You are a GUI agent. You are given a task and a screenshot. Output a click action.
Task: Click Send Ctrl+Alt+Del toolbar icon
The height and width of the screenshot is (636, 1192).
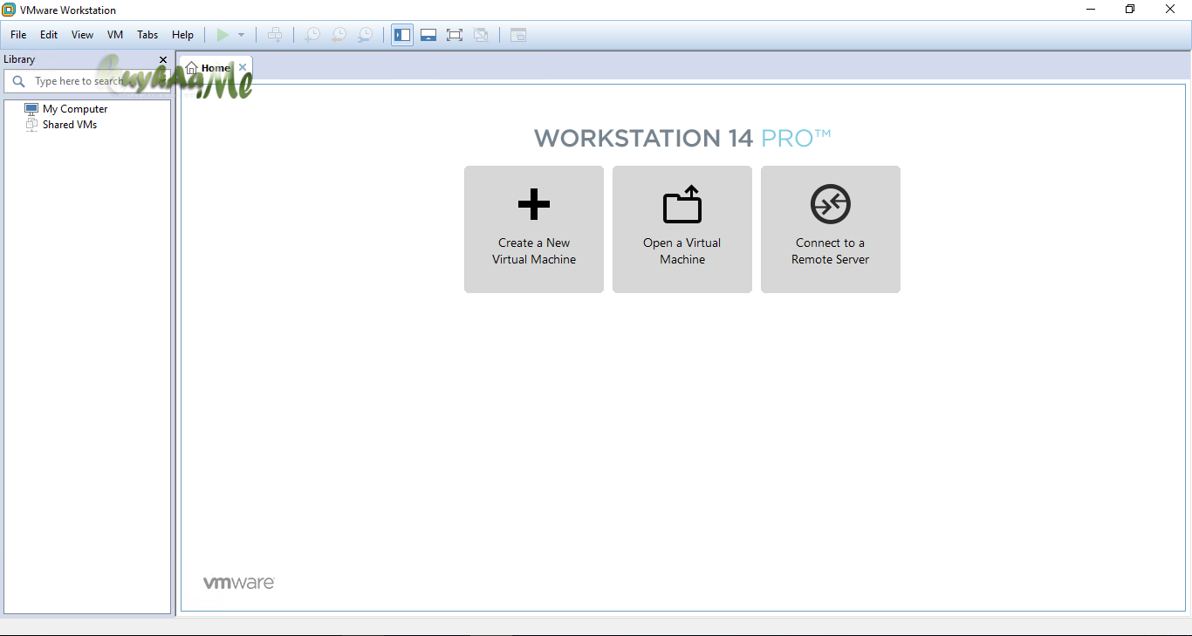click(275, 35)
